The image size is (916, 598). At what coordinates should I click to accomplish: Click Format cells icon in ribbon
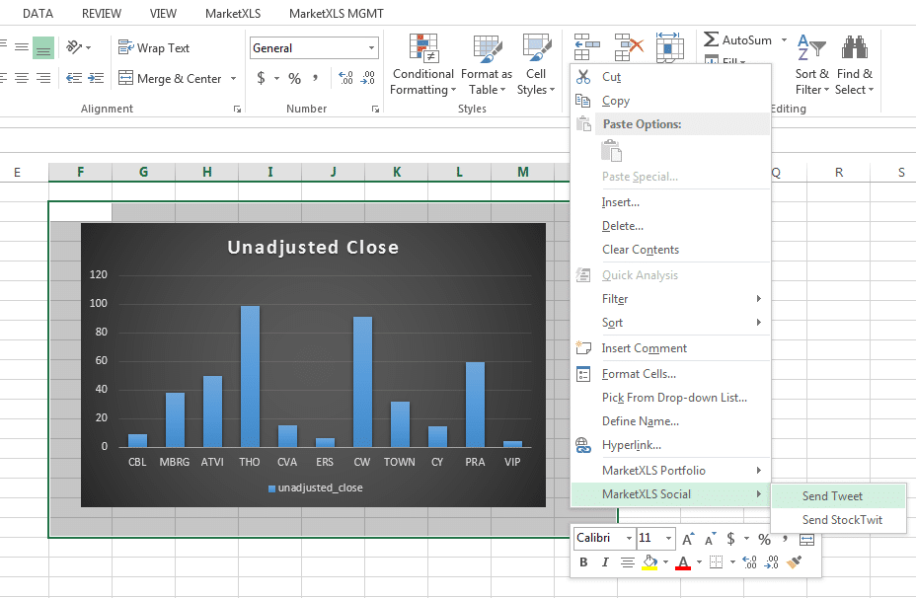[x=669, y=46]
